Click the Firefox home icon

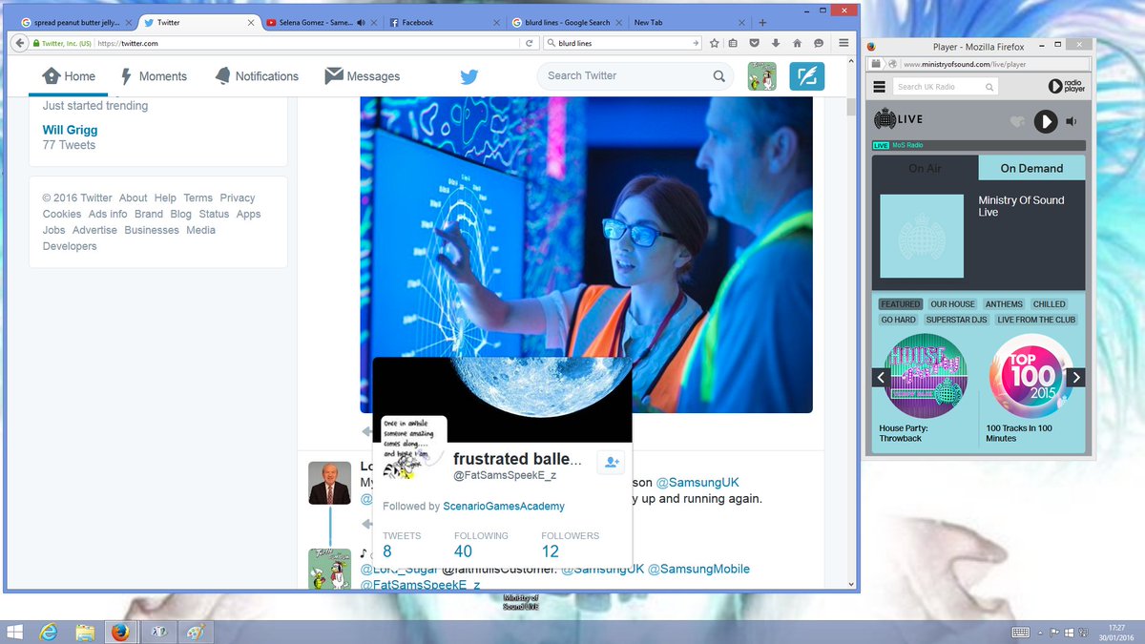click(797, 43)
